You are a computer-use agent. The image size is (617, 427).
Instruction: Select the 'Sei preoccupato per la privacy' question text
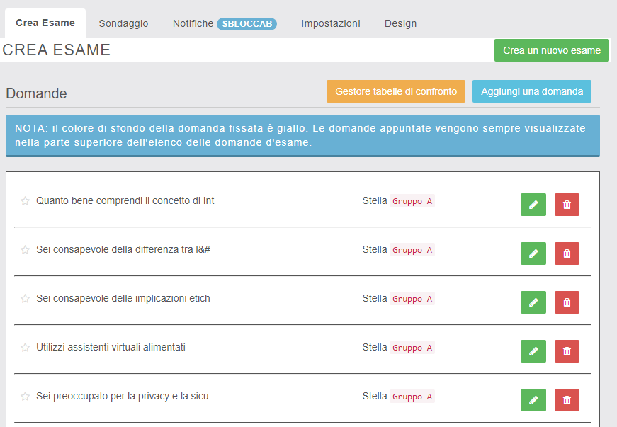(x=122, y=397)
